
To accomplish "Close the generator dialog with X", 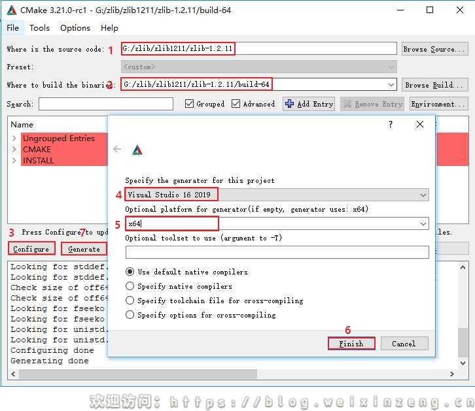I will click(x=419, y=124).
